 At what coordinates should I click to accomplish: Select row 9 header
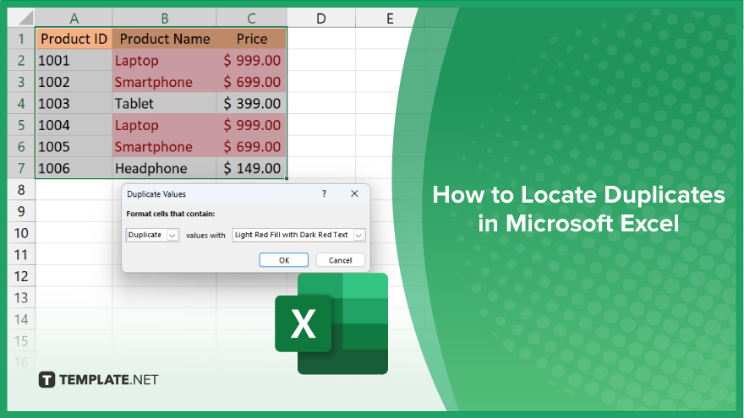[x=21, y=211]
